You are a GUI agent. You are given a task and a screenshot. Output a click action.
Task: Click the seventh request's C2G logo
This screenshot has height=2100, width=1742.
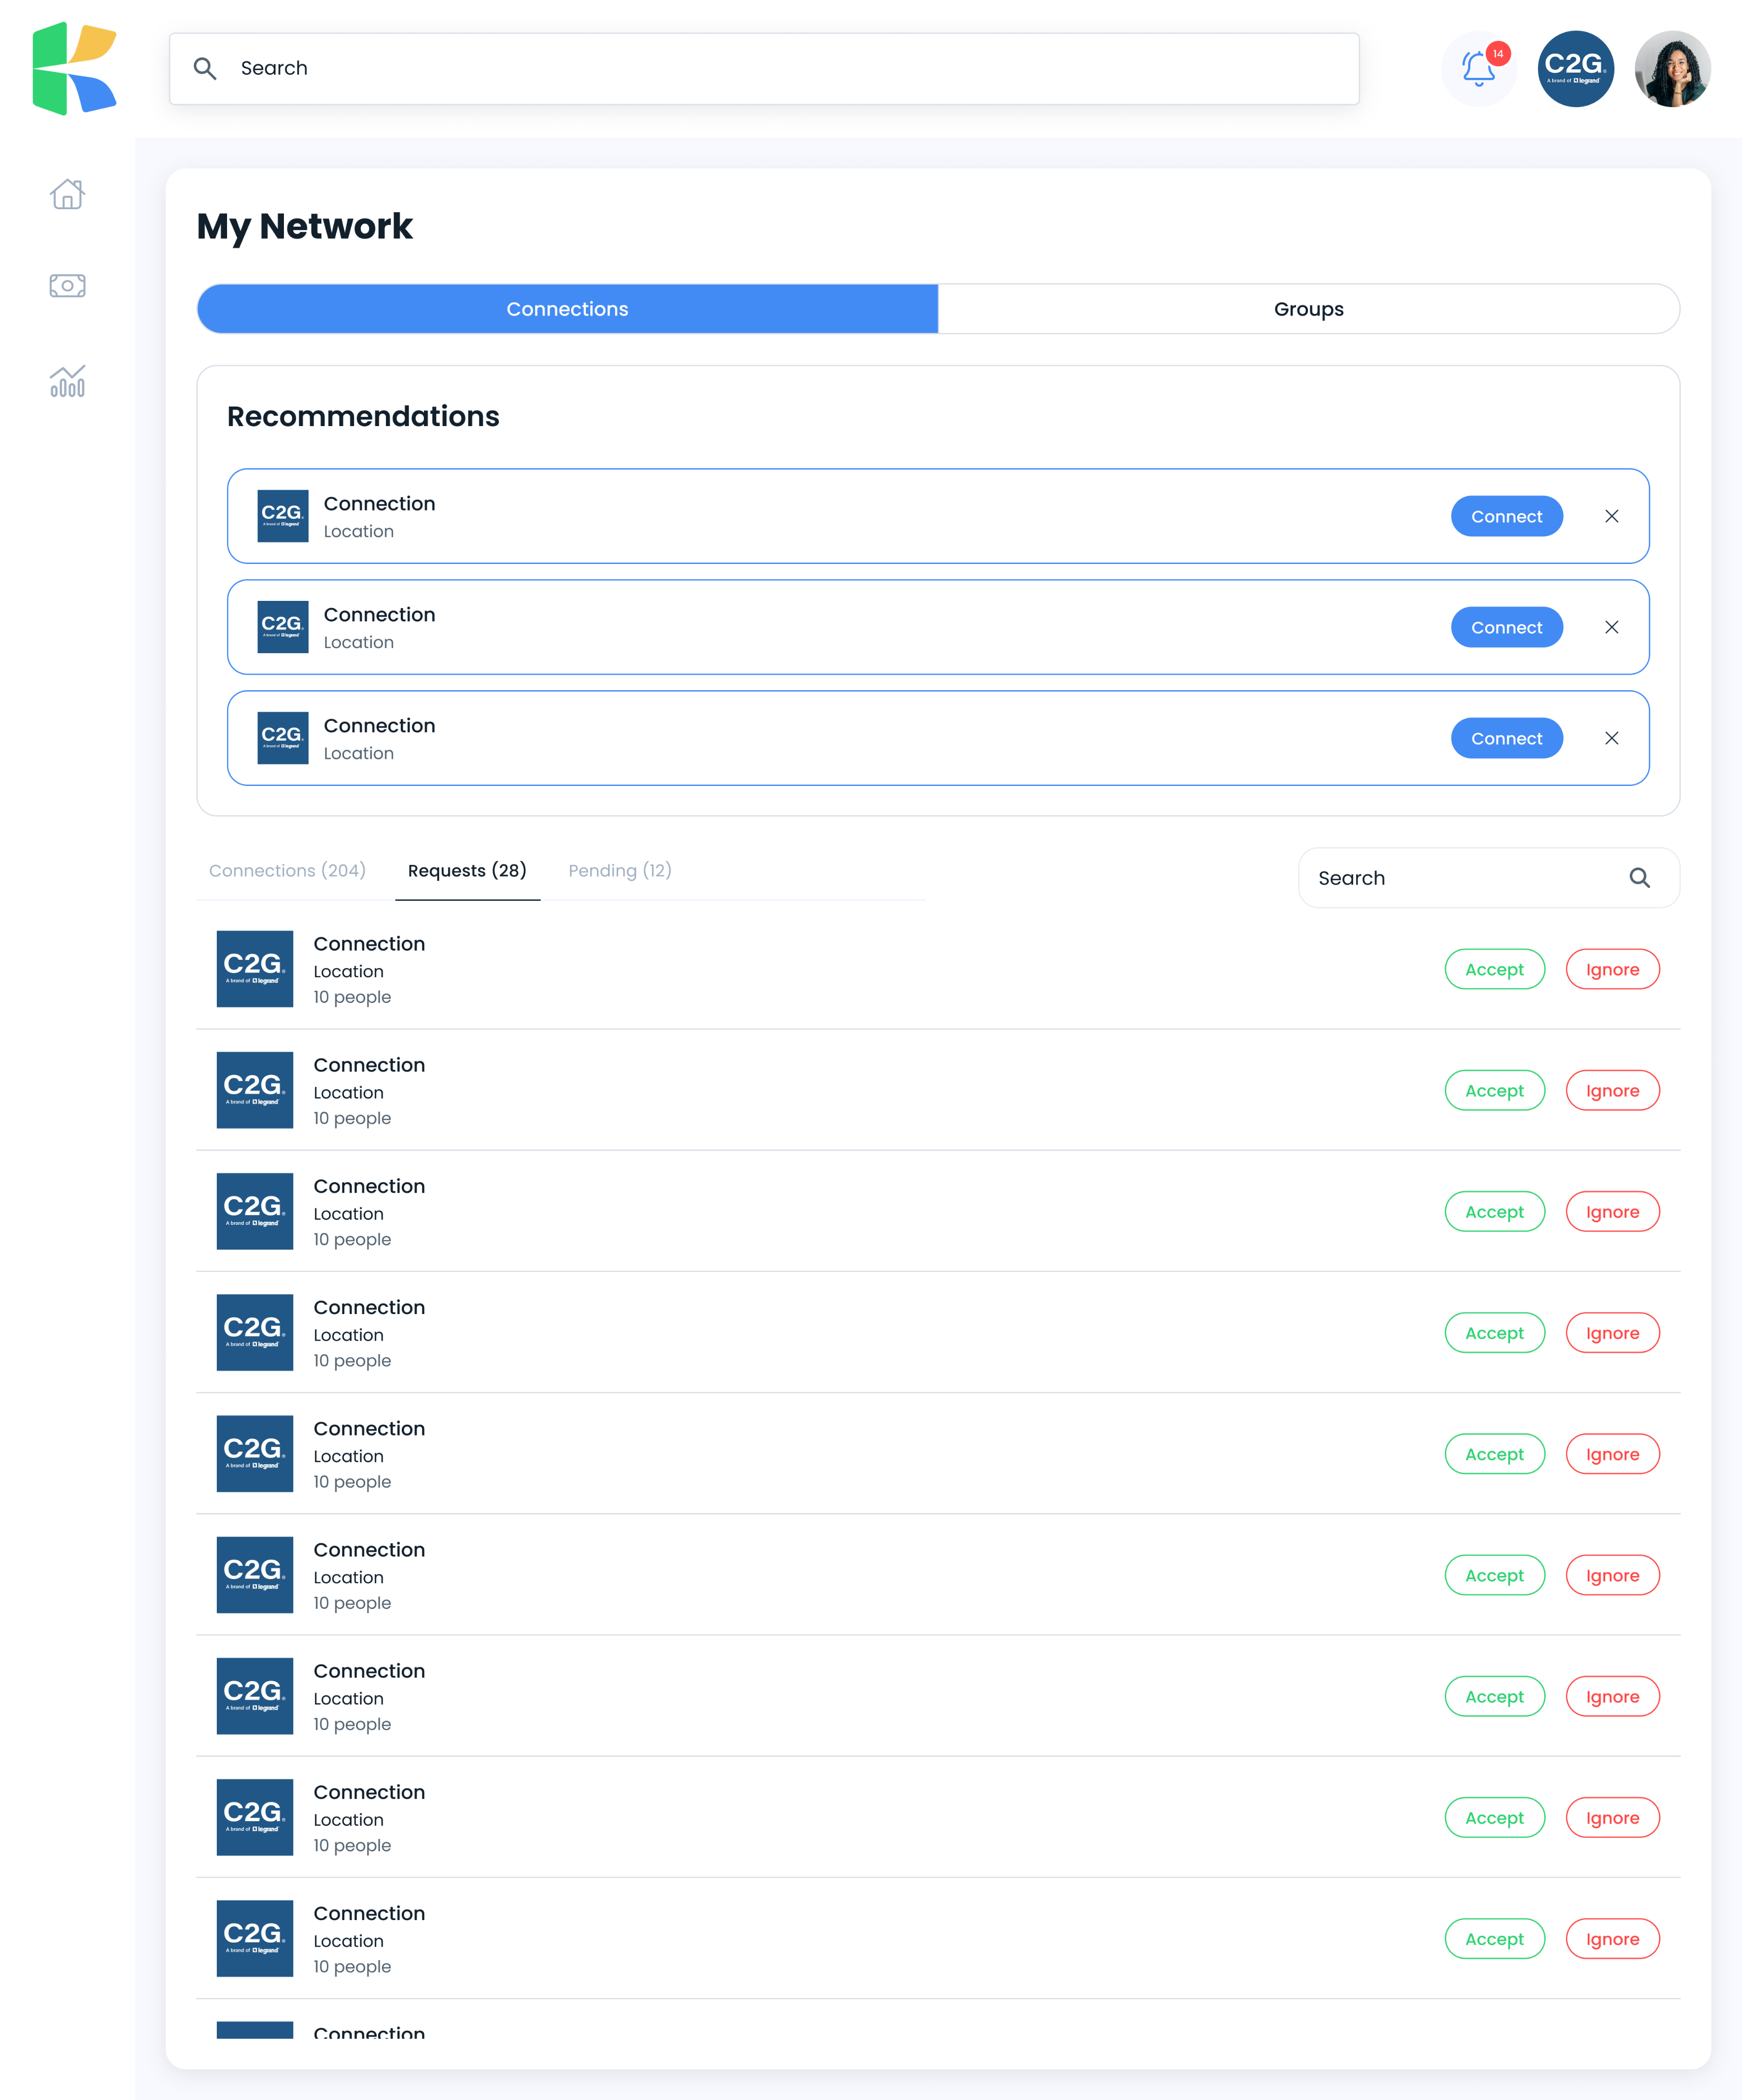click(255, 1696)
